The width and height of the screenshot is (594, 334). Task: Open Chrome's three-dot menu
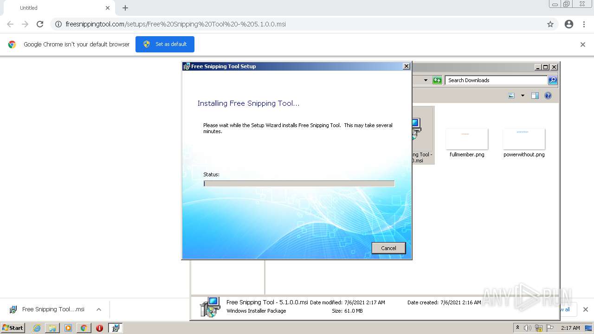[584, 24]
